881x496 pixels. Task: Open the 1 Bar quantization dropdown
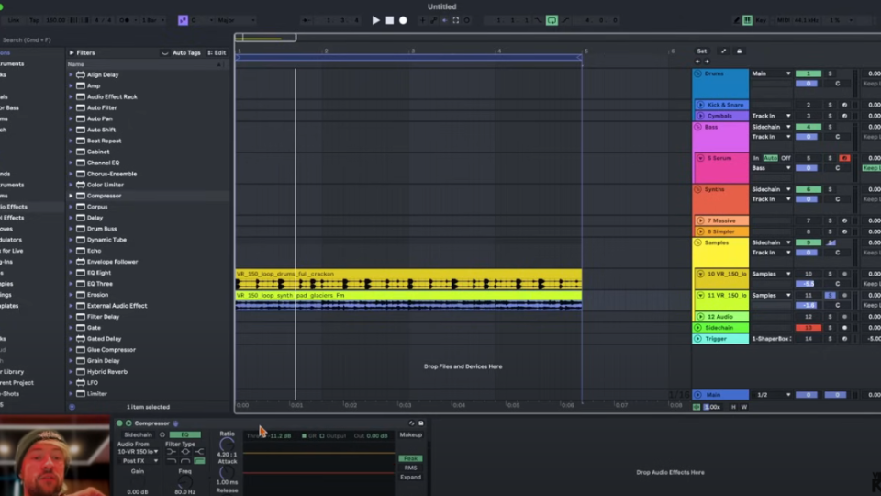click(x=153, y=20)
